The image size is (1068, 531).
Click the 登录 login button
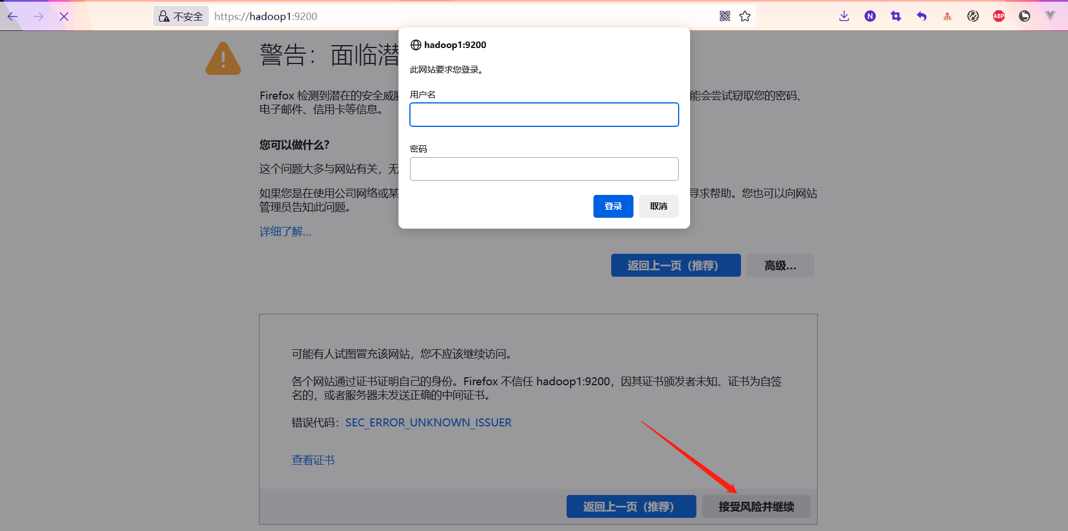(x=613, y=206)
